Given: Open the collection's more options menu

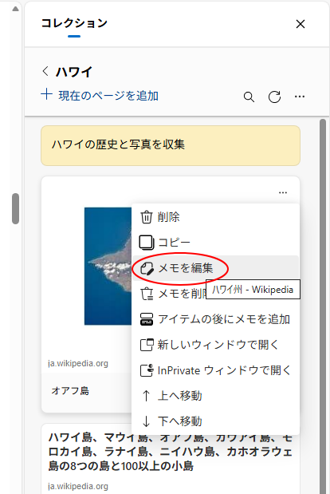Looking at the screenshot, I should pos(300,97).
